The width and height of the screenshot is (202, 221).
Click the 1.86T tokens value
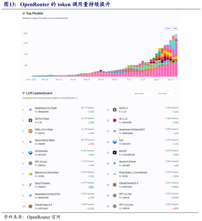(x=172, y=204)
